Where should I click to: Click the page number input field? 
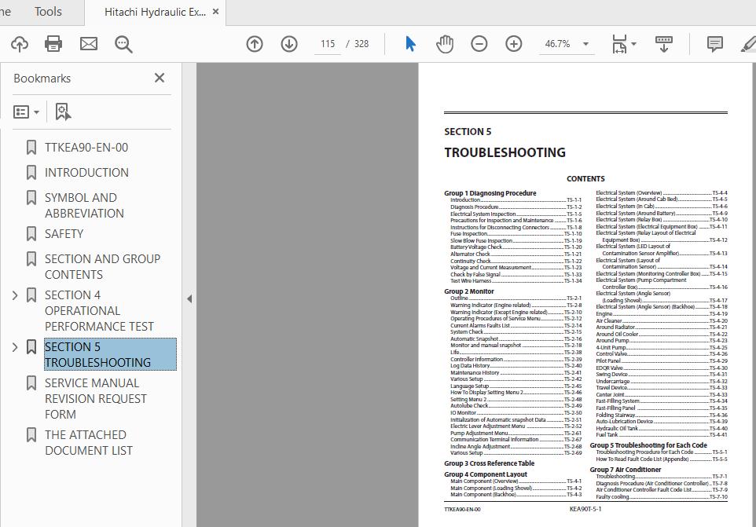(x=327, y=43)
